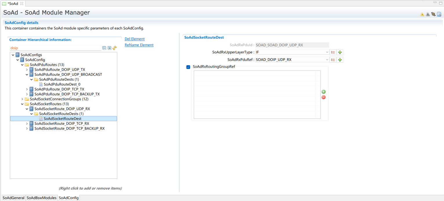Click the refresh tree icon beside filter

(114, 48)
